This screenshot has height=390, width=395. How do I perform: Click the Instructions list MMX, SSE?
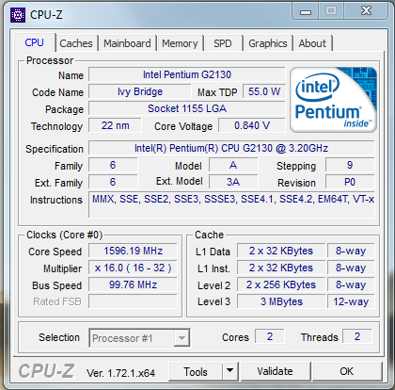click(x=231, y=204)
